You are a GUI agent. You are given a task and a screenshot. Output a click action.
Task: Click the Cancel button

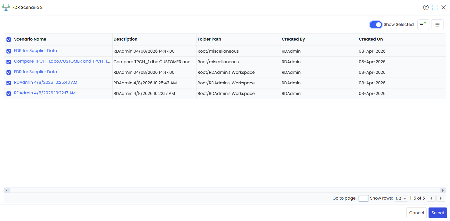coord(416,213)
